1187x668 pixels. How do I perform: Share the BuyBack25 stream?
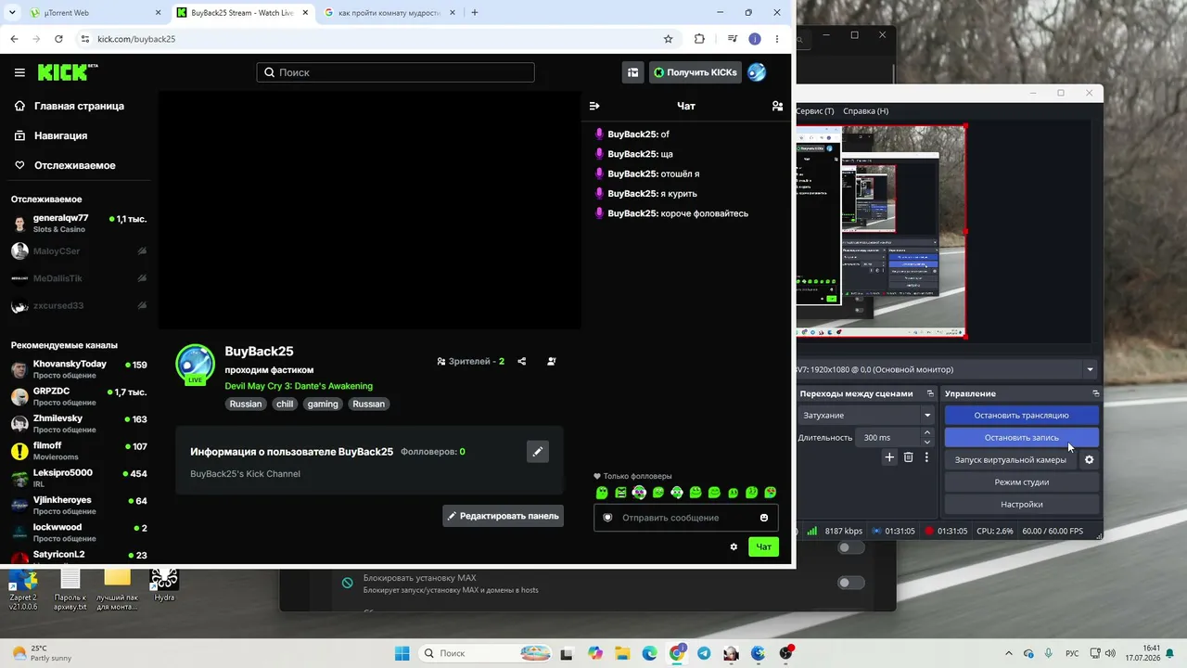[x=522, y=361]
